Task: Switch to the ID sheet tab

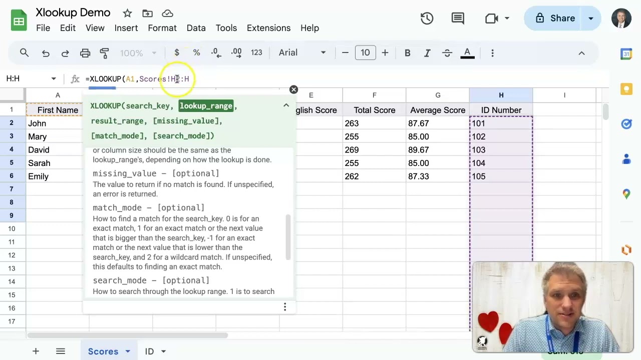Action: pos(149,351)
